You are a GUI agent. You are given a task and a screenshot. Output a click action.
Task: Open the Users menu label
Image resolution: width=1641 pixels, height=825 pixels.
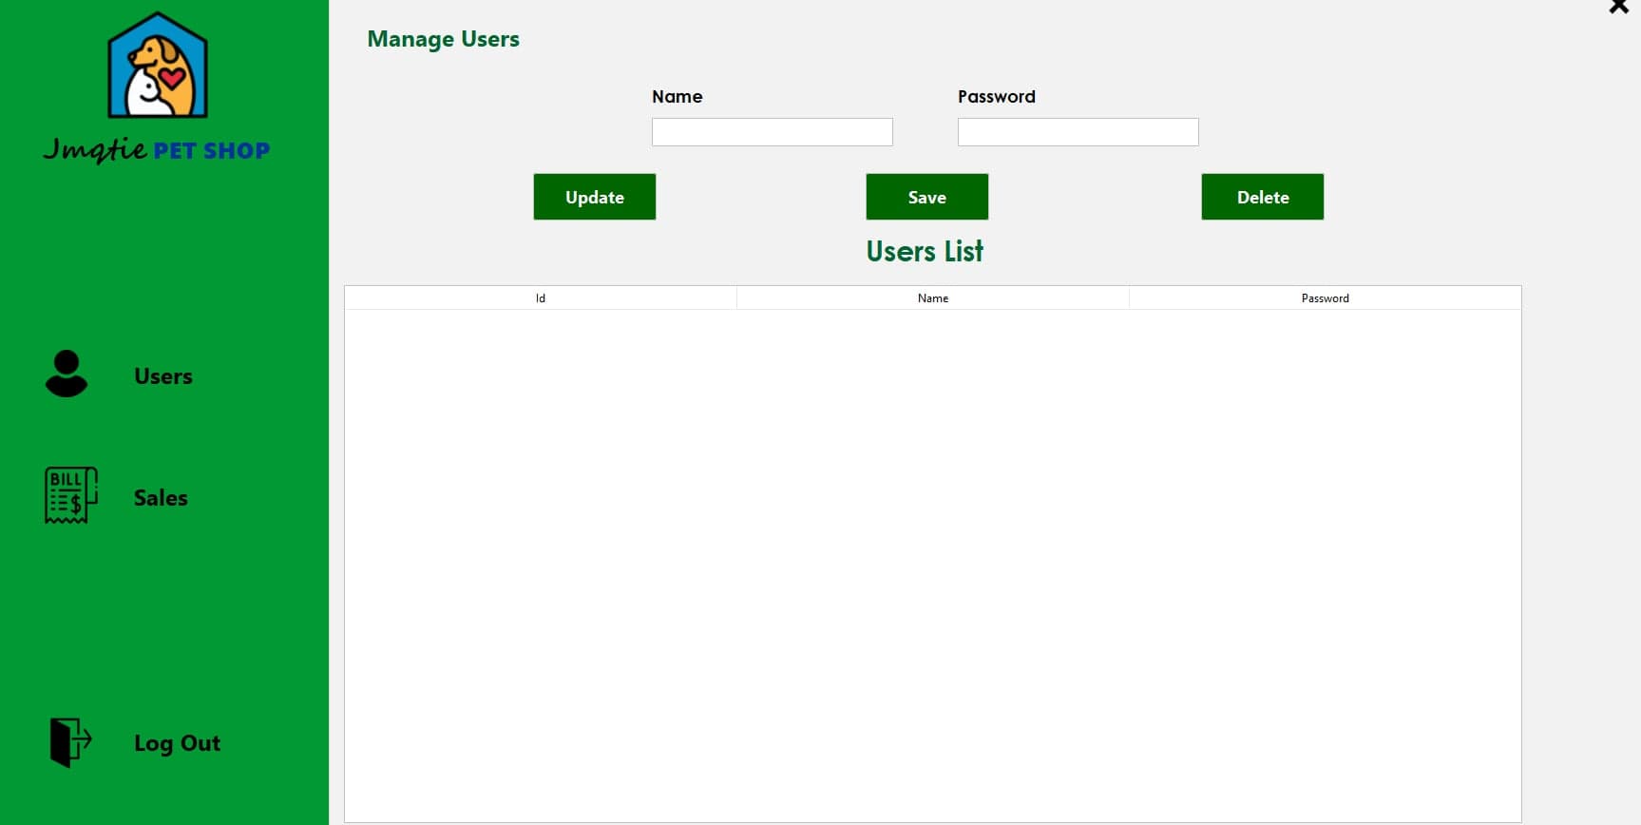click(x=163, y=376)
